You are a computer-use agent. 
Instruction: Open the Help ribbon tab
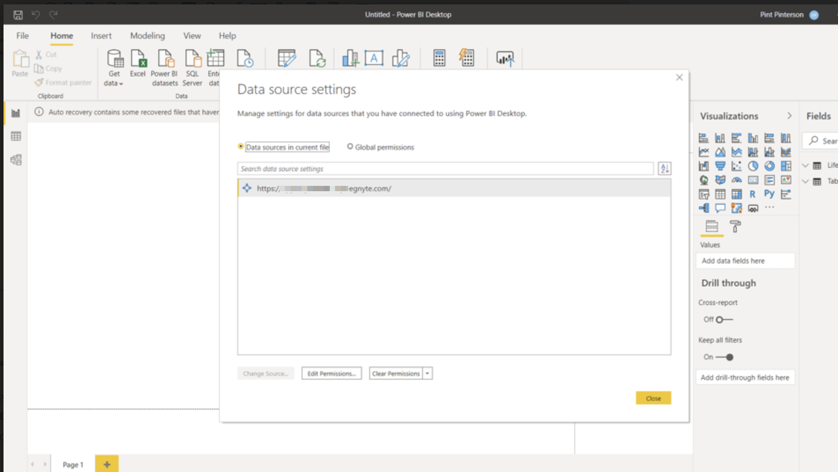tap(227, 36)
